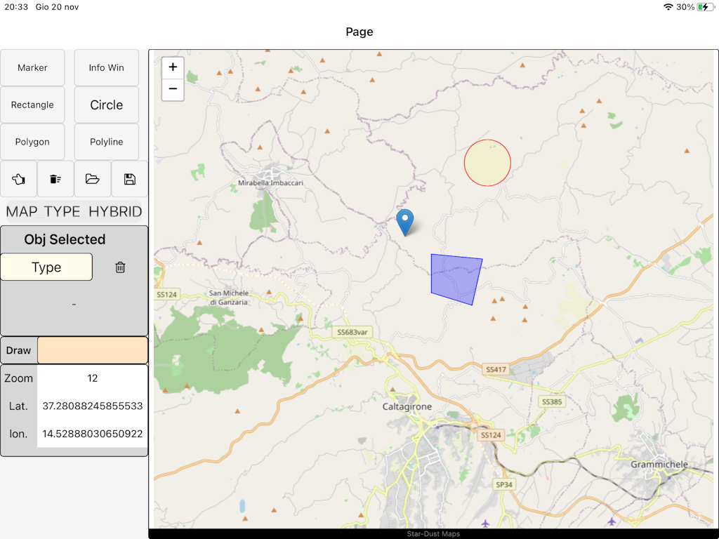Toggle MAP TYPE HYBRID button
Screen dimensions: 719x539
pos(74,211)
